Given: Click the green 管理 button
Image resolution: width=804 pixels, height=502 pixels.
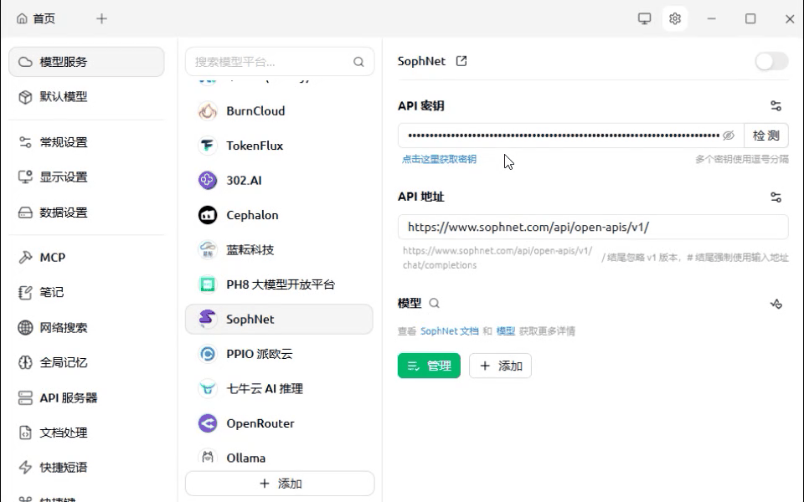Looking at the screenshot, I should 428,366.
